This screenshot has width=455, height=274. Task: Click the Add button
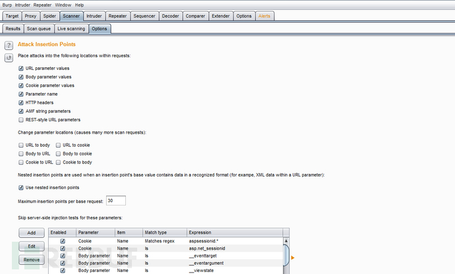click(x=32, y=233)
